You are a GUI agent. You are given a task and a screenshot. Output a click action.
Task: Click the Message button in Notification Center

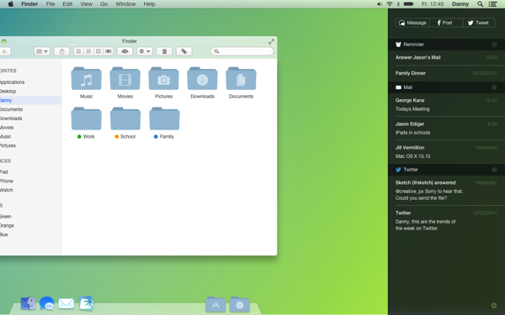[x=412, y=23]
